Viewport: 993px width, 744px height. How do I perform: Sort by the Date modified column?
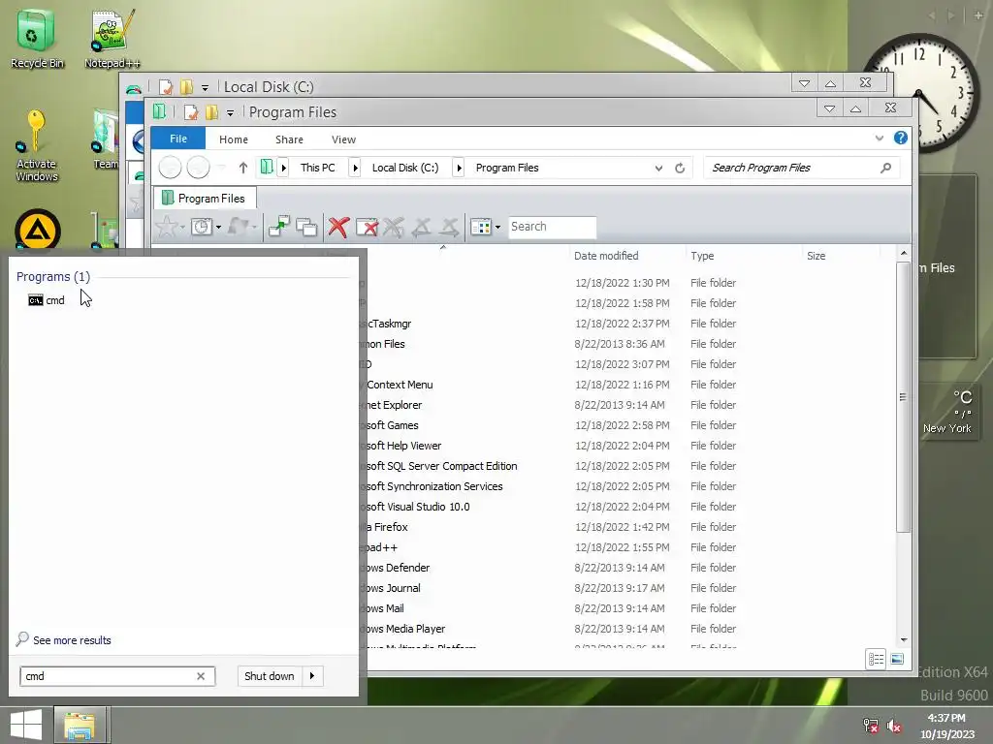click(x=606, y=256)
